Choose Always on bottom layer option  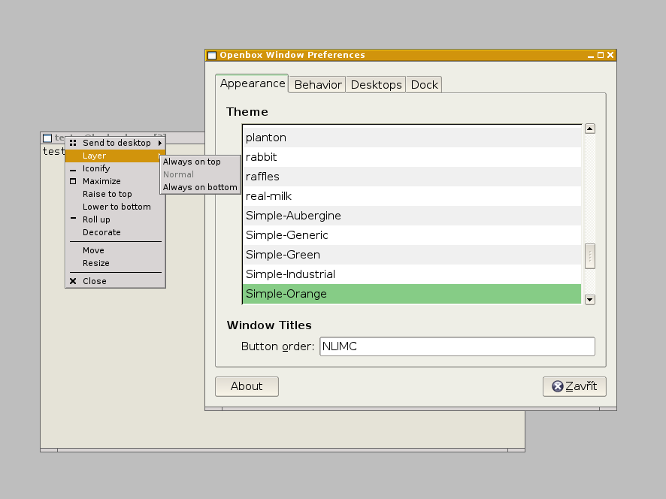point(200,187)
